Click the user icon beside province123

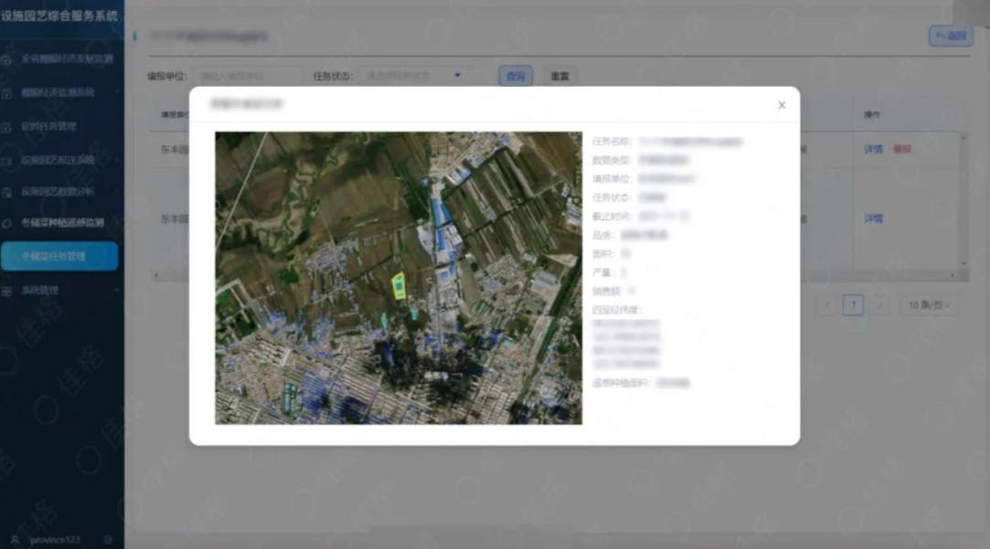16,540
